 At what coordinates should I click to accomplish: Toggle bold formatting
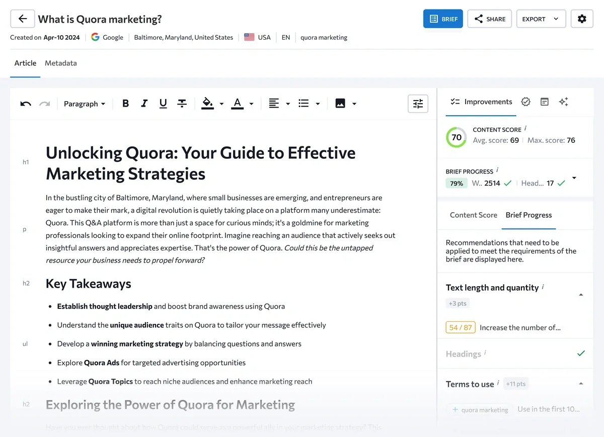(126, 104)
